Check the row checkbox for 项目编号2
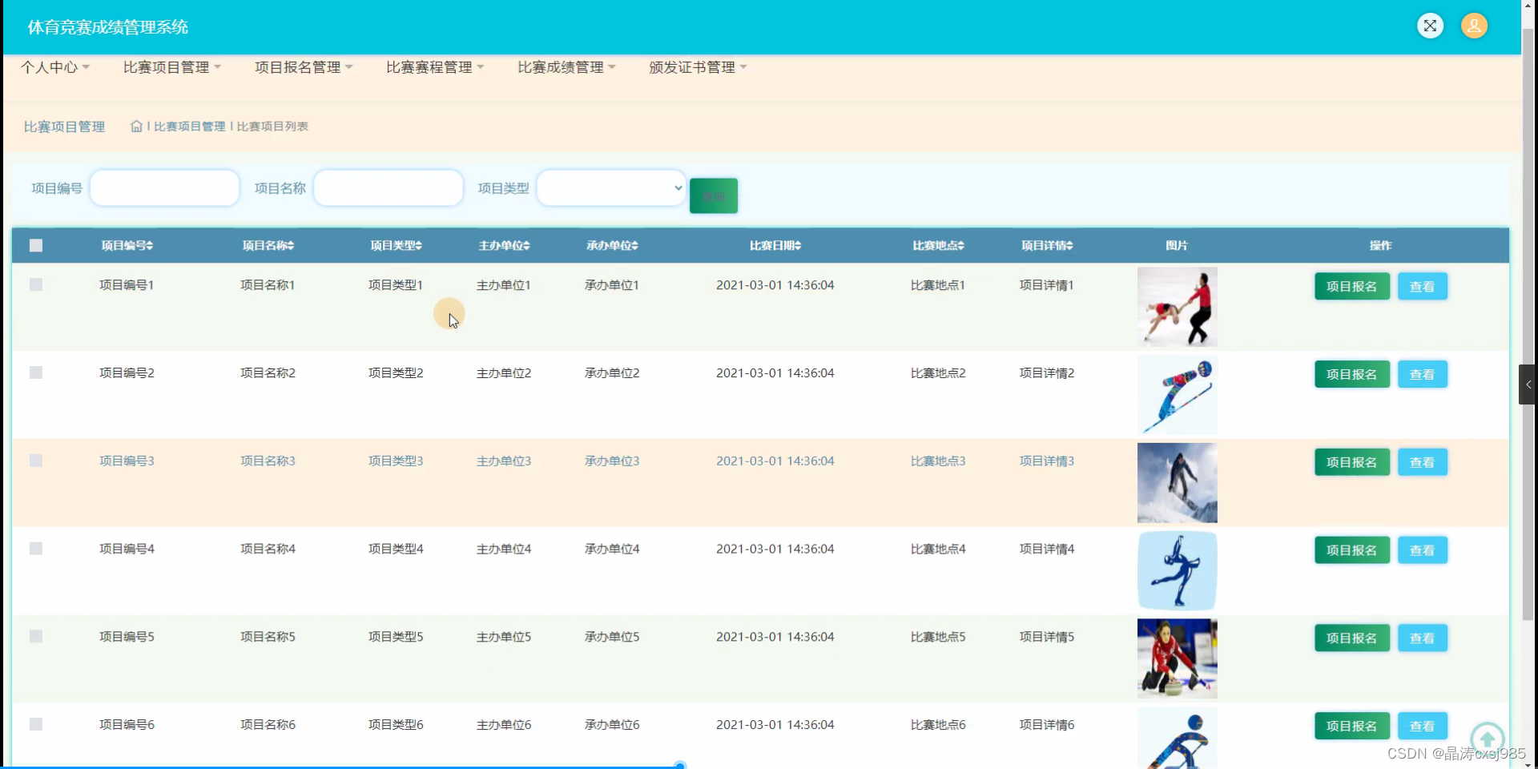The image size is (1538, 769). 36,373
